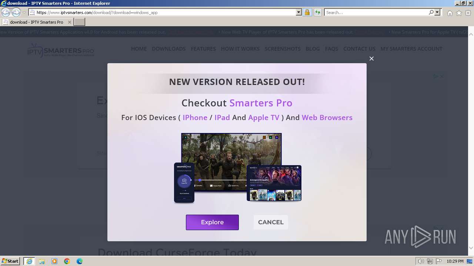Click the 'Web Browsers' text in the popup

point(327,117)
